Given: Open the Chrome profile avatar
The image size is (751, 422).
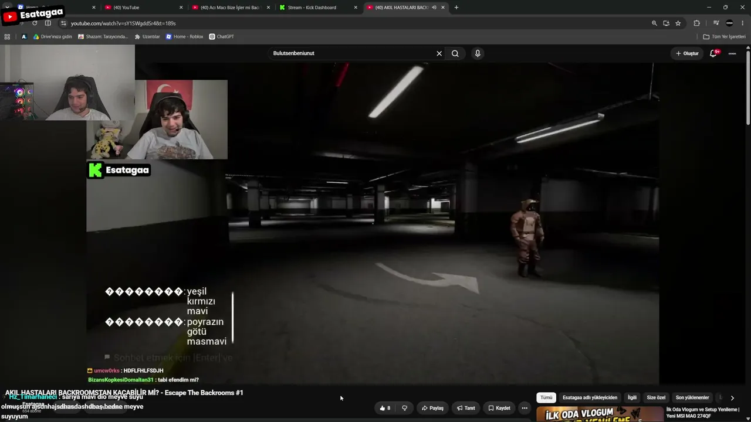Looking at the screenshot, I should (729, 23).
